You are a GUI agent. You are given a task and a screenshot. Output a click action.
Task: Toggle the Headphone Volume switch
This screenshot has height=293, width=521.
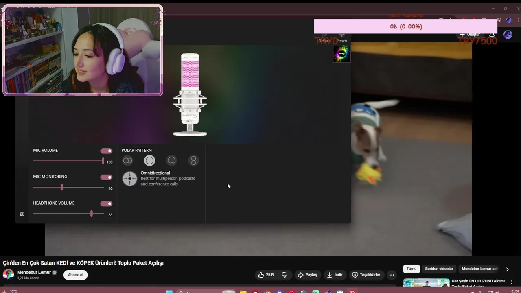(x=106, y=204)
